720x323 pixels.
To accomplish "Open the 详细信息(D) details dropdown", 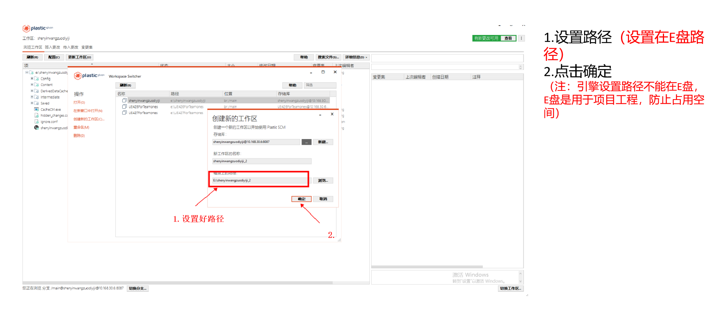I will point(356,57).
